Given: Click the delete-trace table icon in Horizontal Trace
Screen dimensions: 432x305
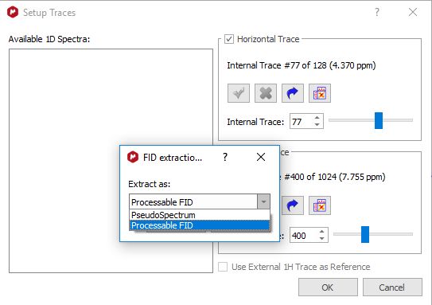Looking at the screenshot, I should (320, 93).
